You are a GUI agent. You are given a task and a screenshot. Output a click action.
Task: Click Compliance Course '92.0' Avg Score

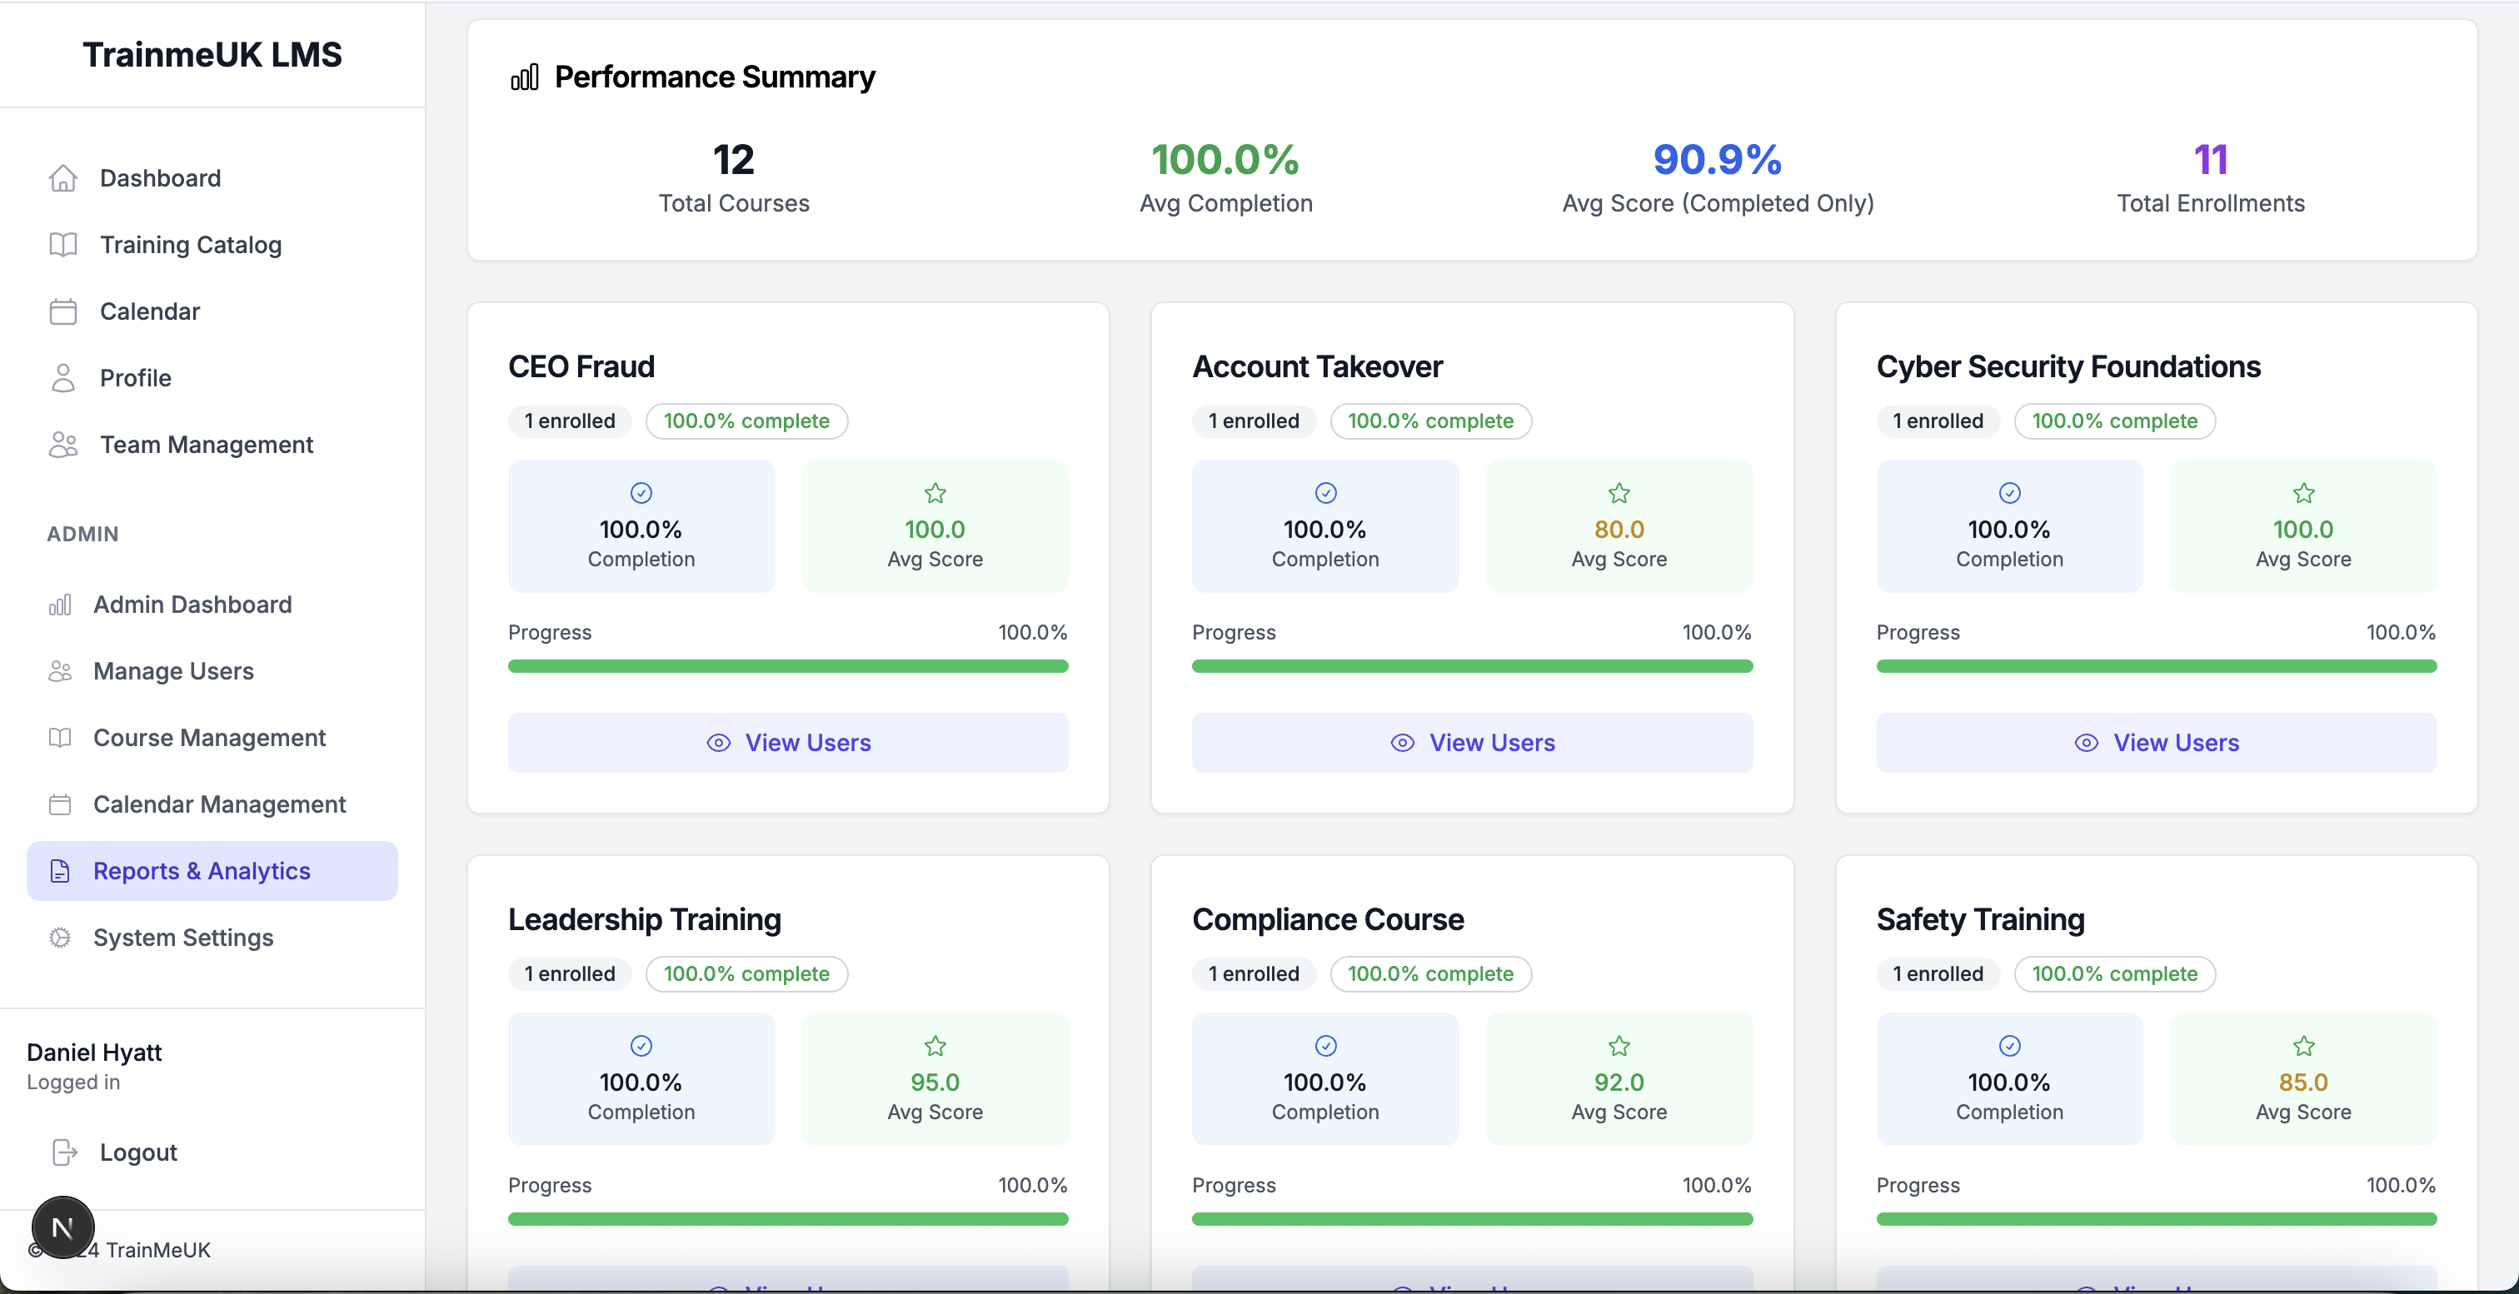click(1619, 1082)
